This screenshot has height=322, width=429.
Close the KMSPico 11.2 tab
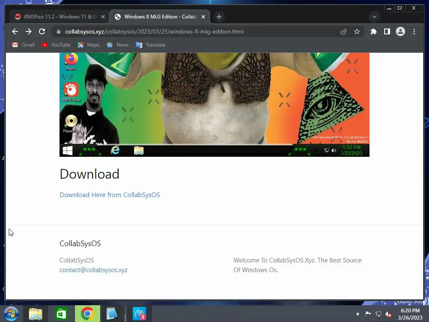coord(103,17)
